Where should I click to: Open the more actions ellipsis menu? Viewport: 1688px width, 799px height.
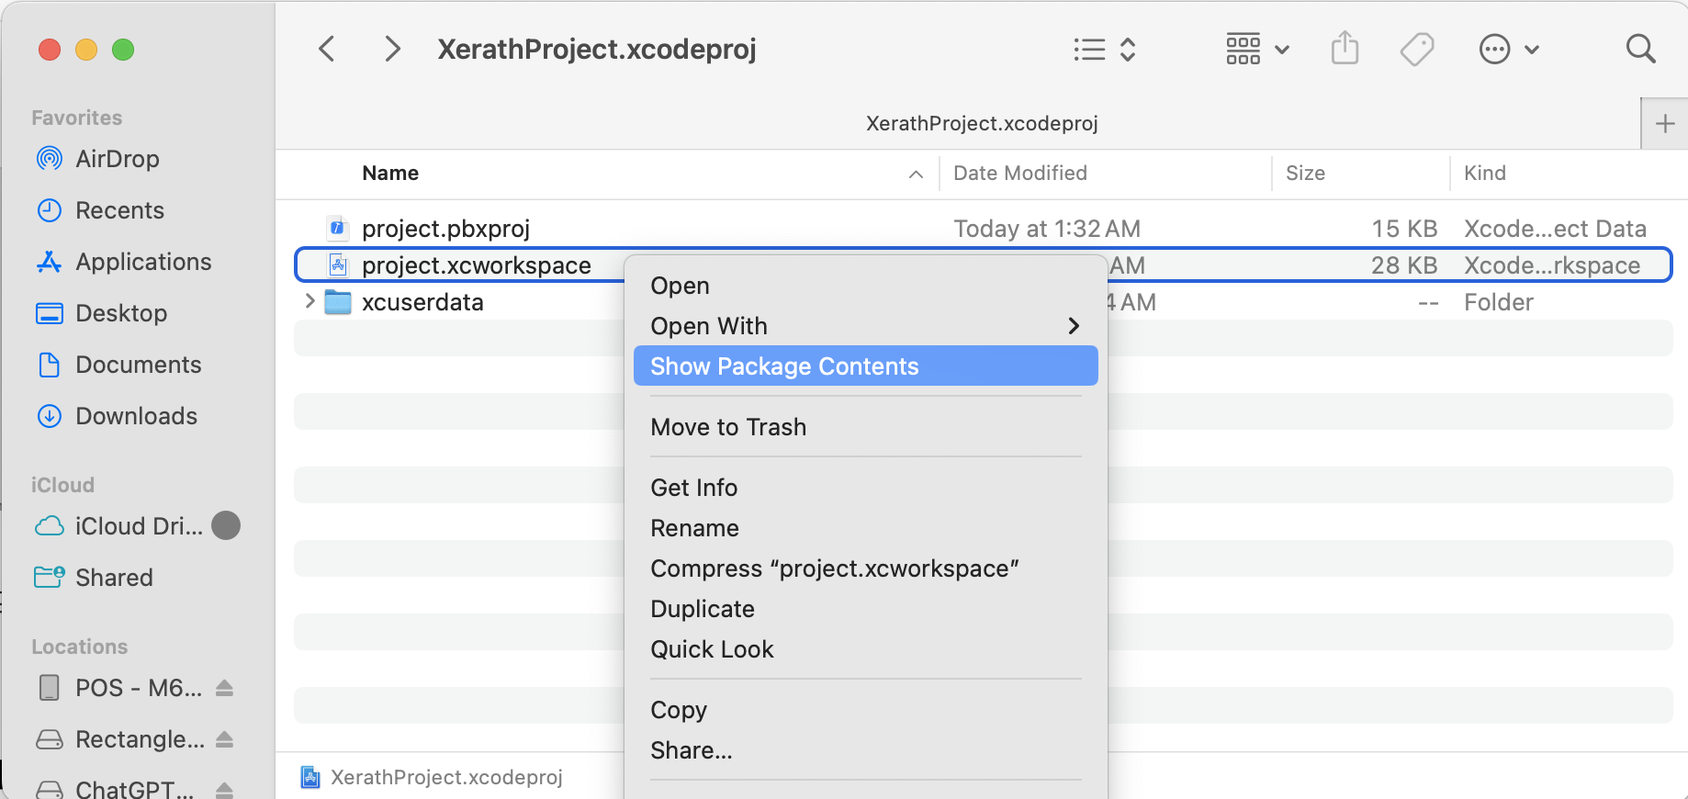[1508, 49]
